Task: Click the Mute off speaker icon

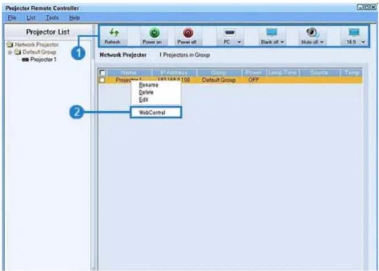Action: pyautogui.click(x=313, y=33)
